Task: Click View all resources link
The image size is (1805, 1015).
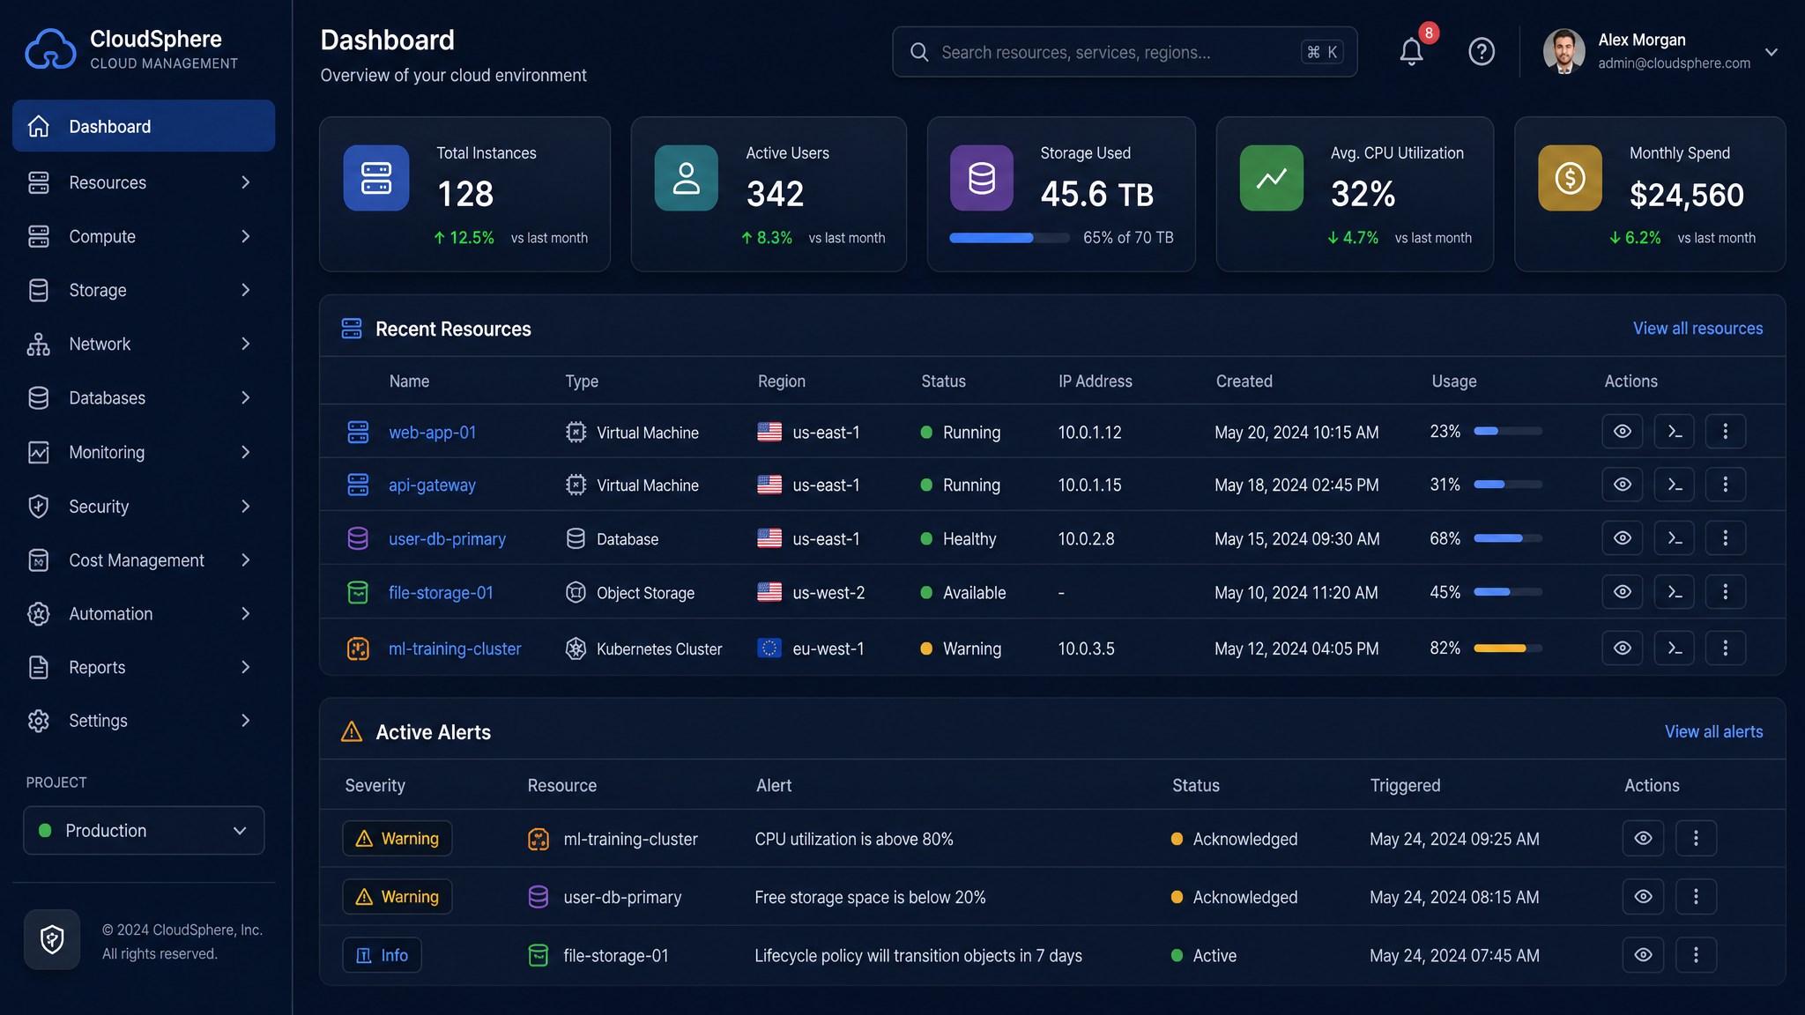Action: point(1697,329)
